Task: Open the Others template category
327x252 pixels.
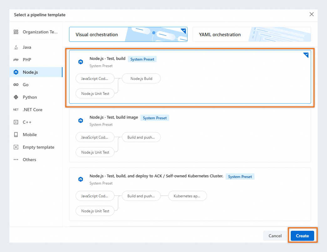Action: [29, 160]
